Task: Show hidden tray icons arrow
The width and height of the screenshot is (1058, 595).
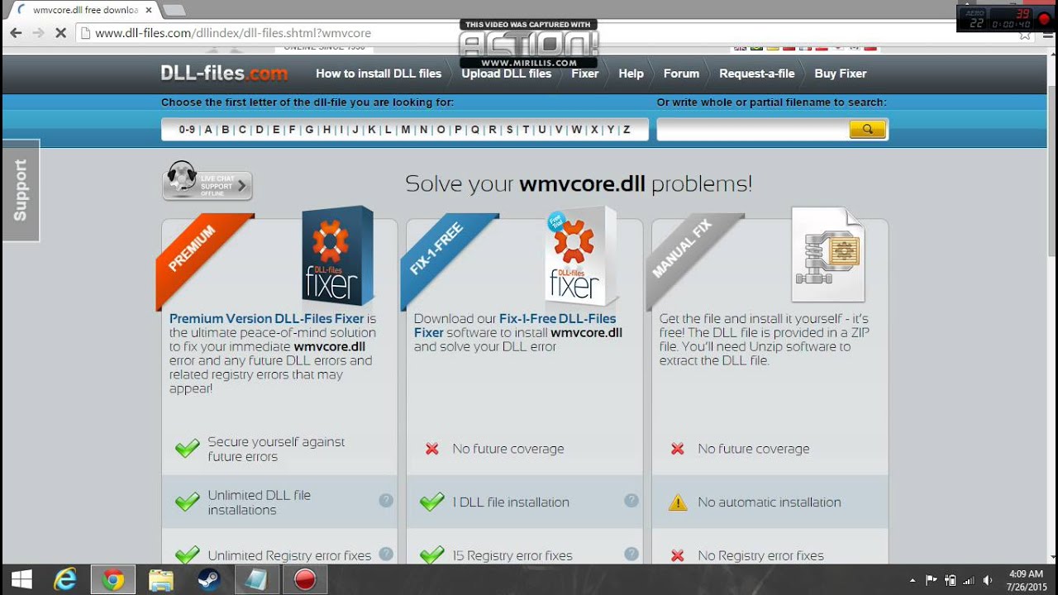Action: 913,580
